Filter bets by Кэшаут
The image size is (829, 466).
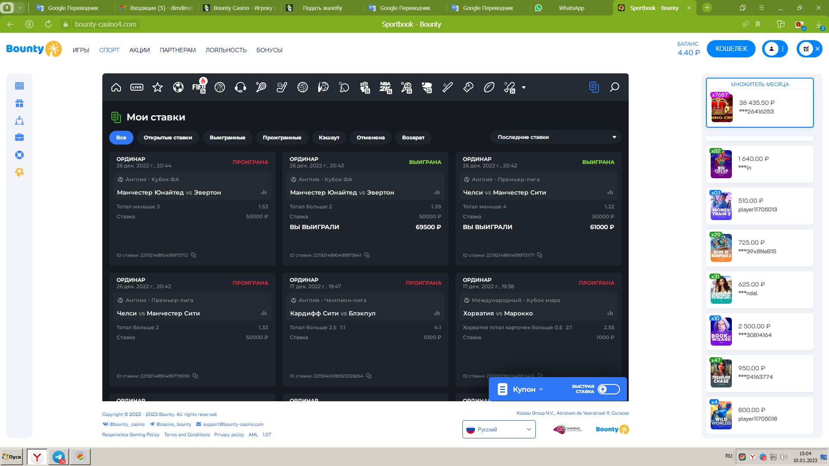329,138
